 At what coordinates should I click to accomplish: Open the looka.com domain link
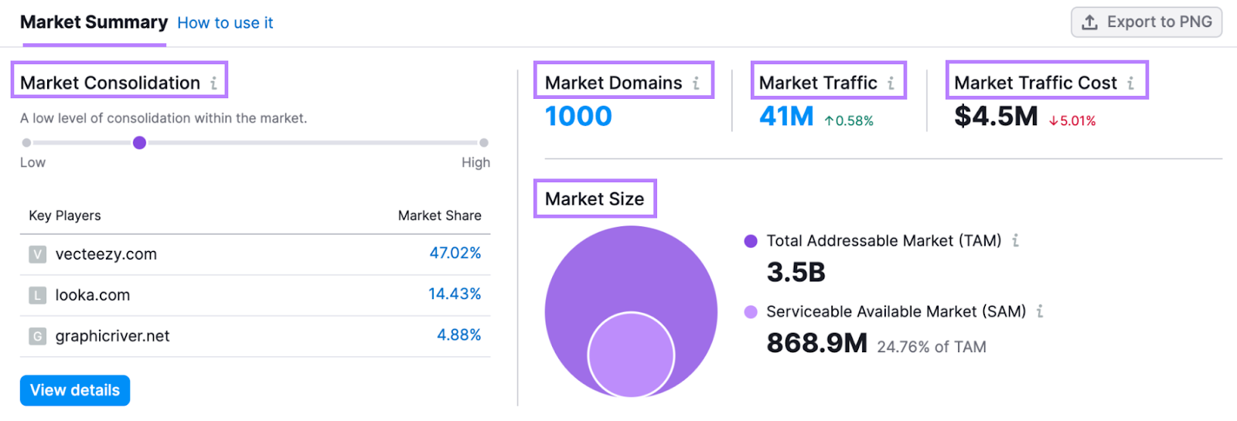pos(93,295)
